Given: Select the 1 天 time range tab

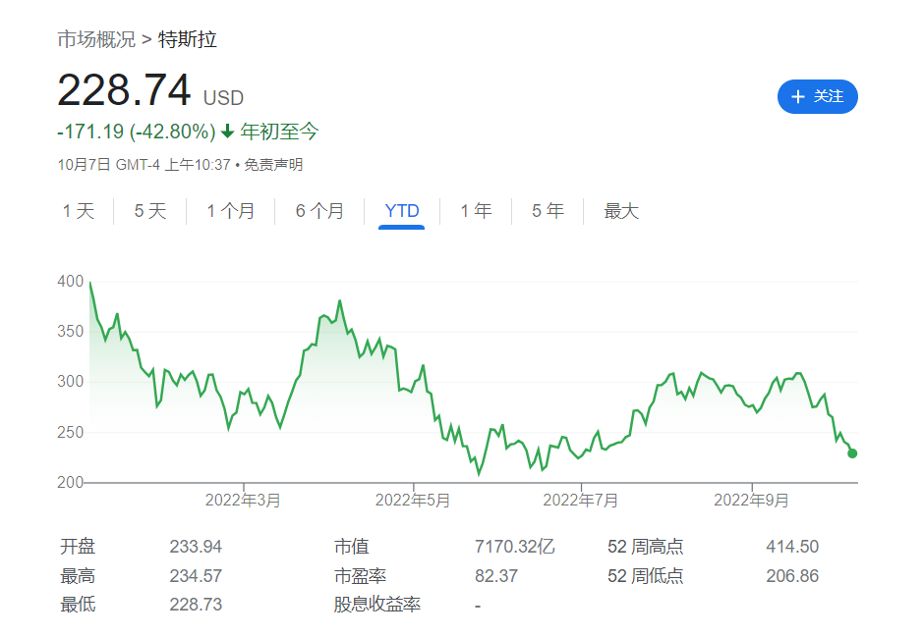Looking at the screenshot, I should 79,211.
